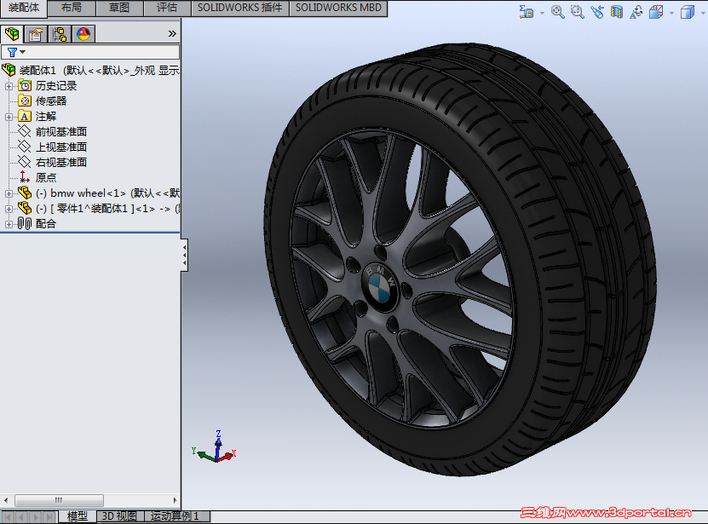Open the DisplayManager color wheel icon
This screenshot has width=708, height=524.
[83, 34]
